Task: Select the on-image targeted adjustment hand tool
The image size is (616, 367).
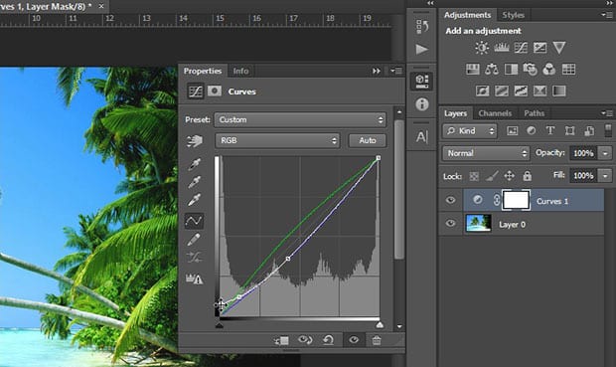Action: click(x=195, y=141)
